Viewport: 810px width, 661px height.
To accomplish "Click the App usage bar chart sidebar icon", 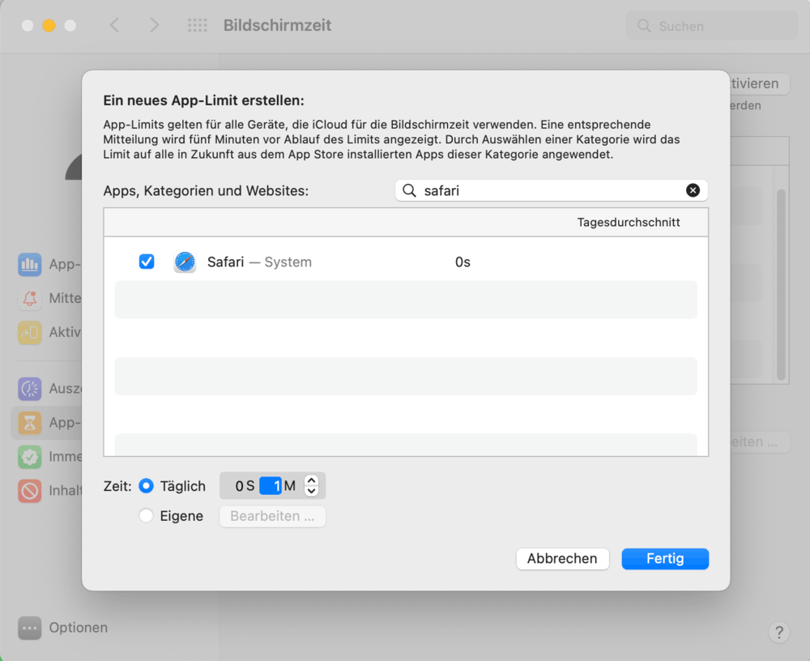I will coord(30,264).
